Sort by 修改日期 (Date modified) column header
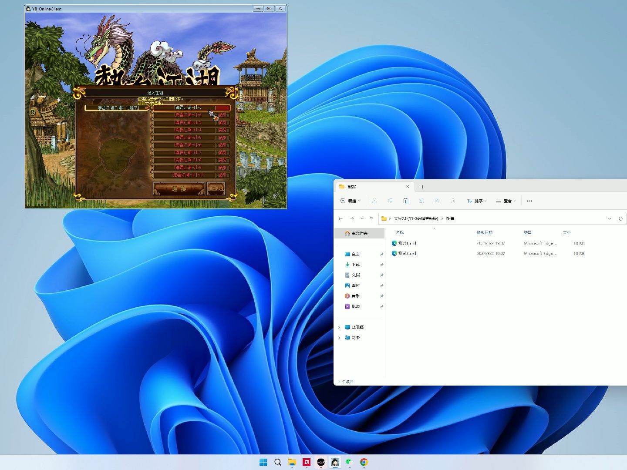 point(485,232)
